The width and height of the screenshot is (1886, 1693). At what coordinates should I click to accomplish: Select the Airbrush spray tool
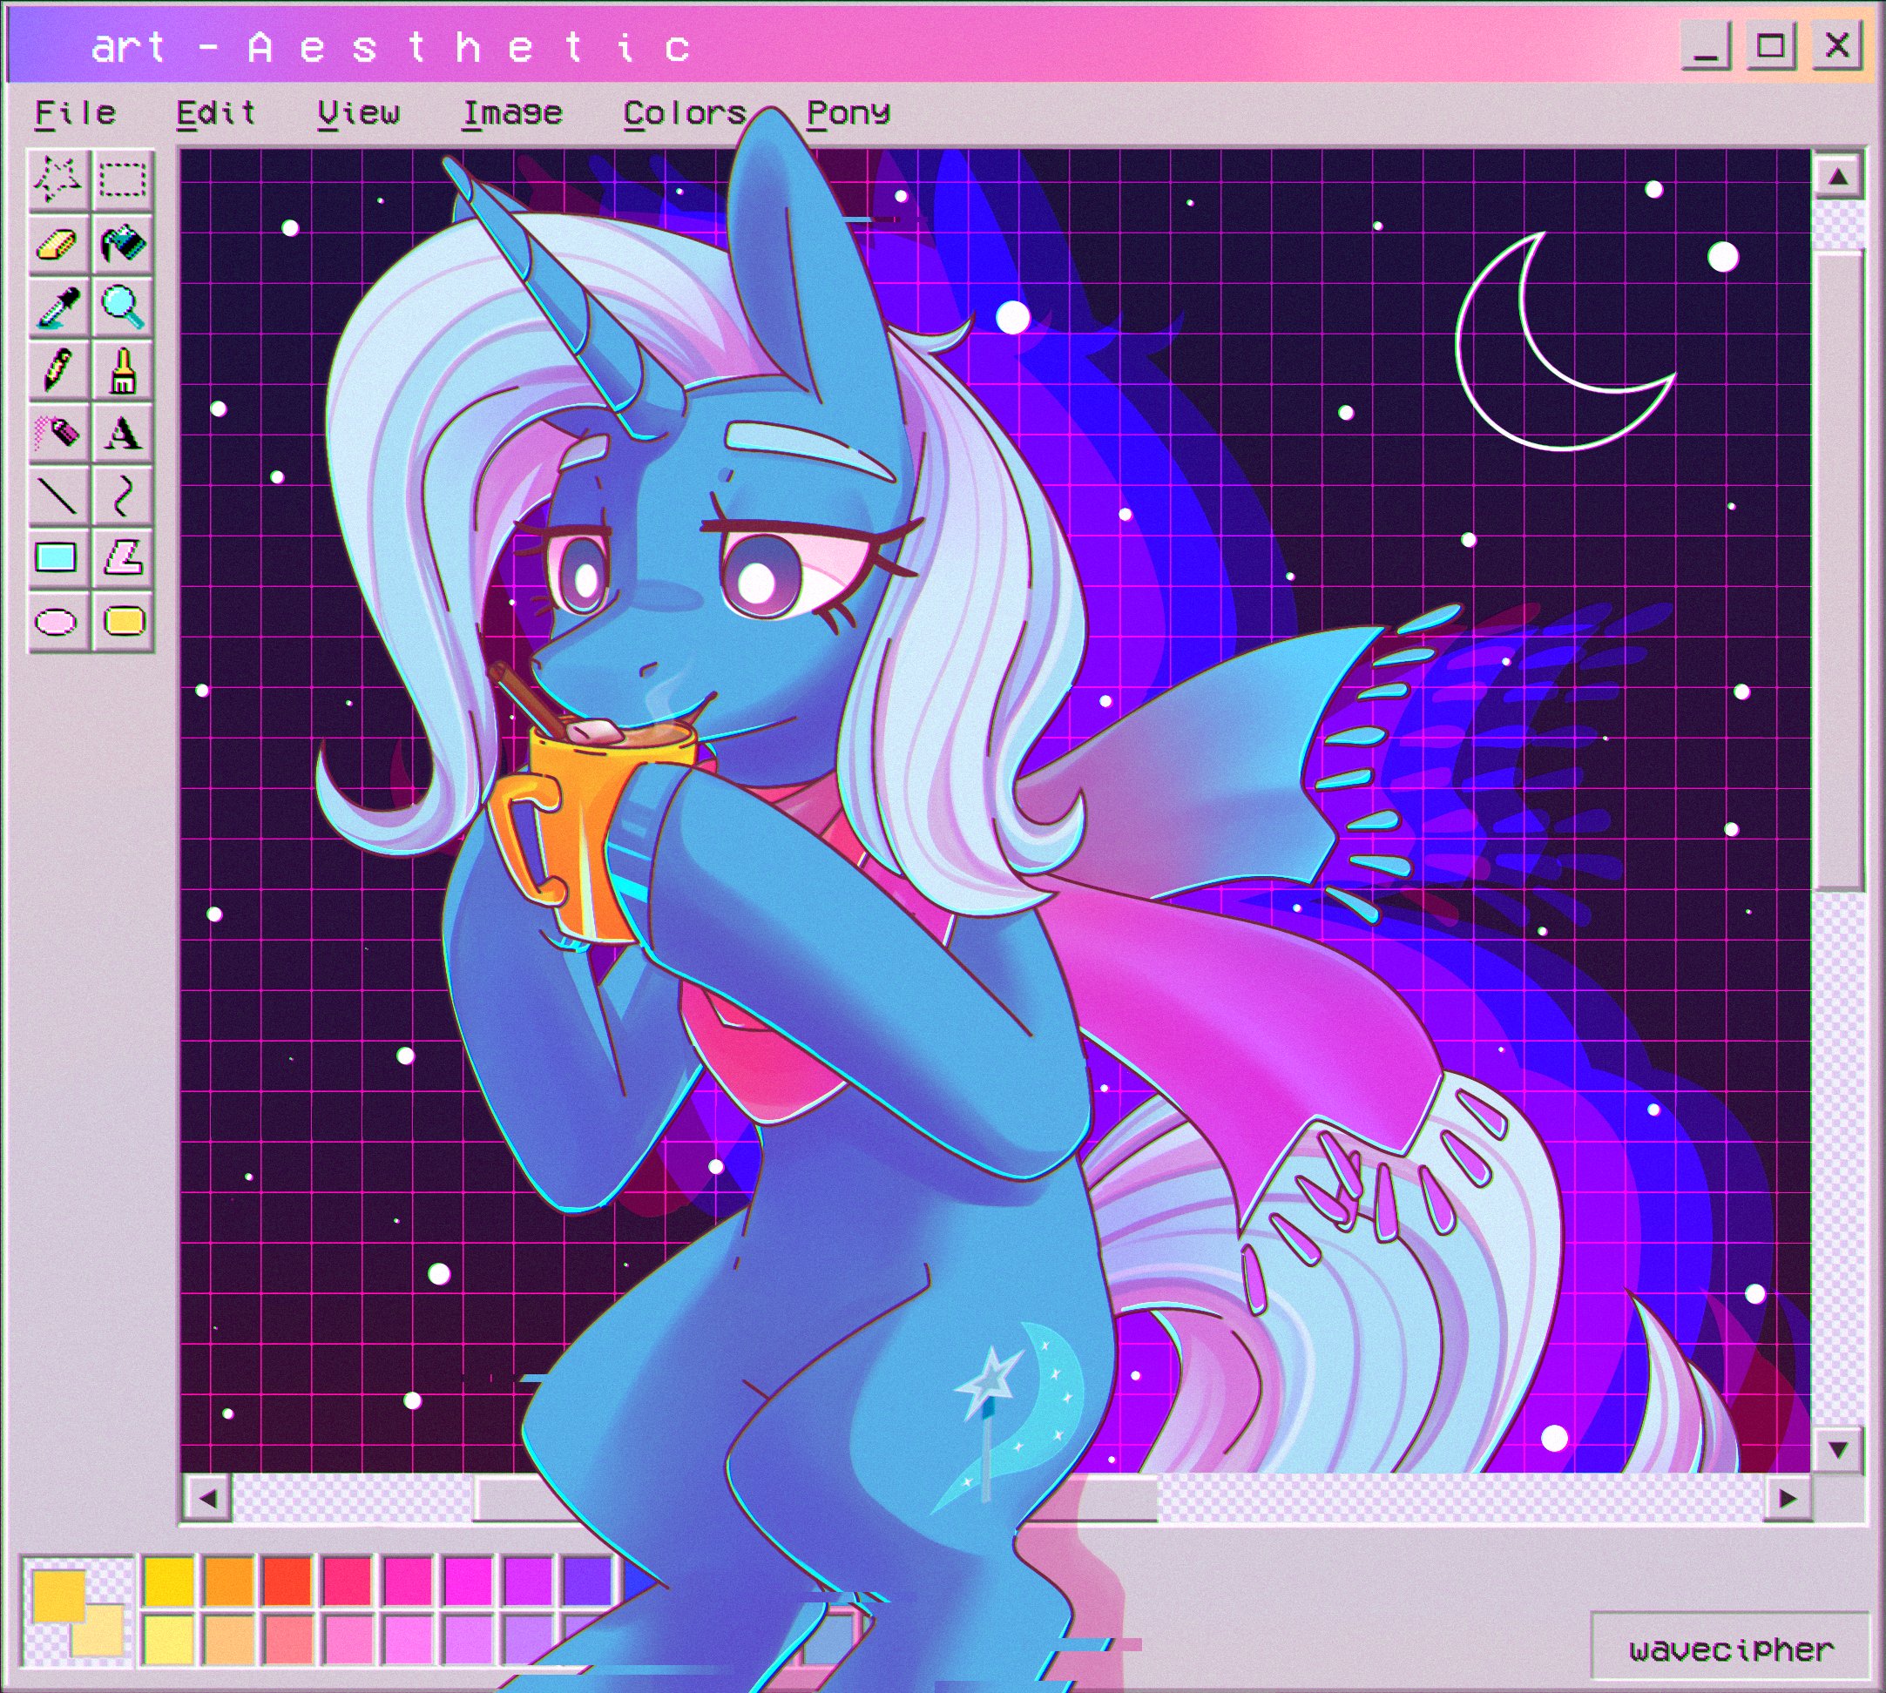click(x=58, y=433)
